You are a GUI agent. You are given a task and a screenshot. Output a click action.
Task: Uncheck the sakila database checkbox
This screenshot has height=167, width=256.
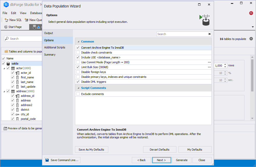3,64
